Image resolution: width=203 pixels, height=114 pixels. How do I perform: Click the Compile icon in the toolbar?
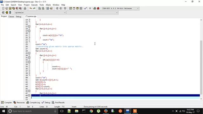coord(70,9)
